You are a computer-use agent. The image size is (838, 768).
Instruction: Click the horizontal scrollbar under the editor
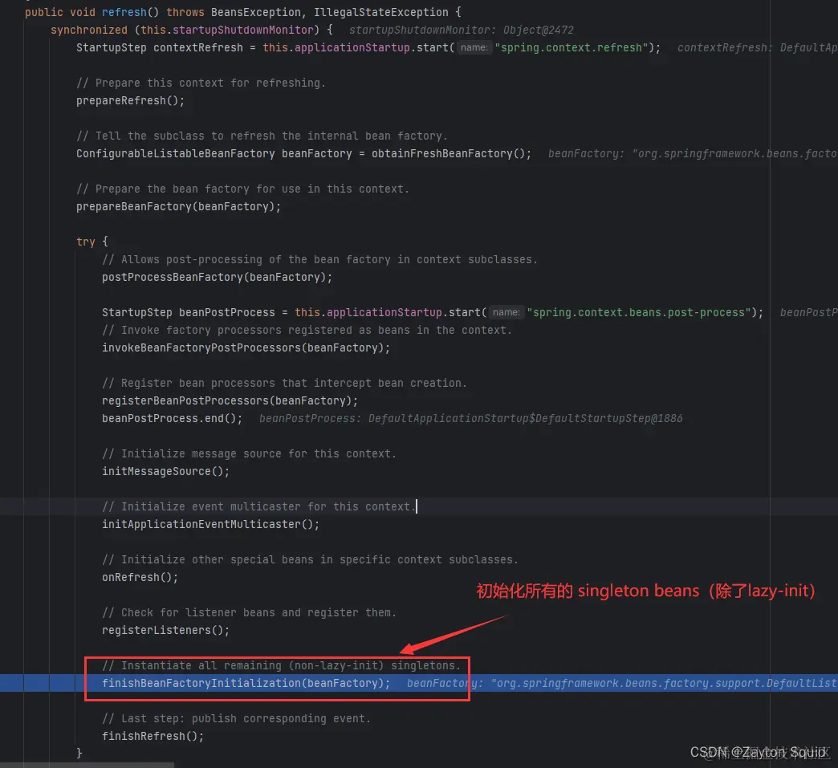point(87,766)
